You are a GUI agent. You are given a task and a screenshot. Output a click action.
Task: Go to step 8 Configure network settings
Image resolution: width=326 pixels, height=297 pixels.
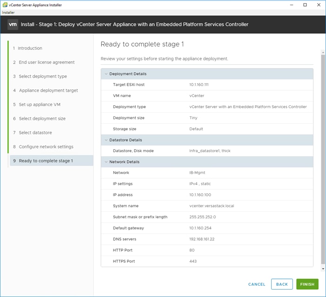pos(43,147)
